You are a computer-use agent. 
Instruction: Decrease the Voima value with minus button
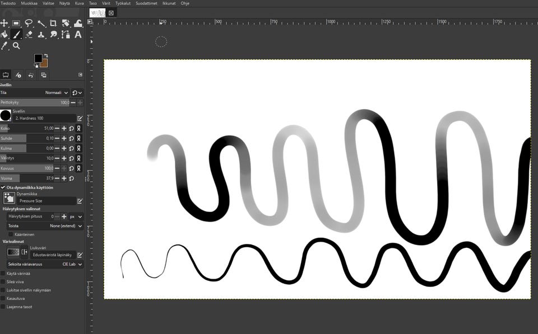tap(57, 178)
